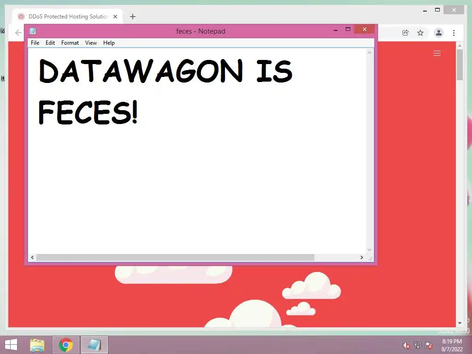Switch to Notepad from the taskbar
The image size is (472, 354).
[94, 345]
